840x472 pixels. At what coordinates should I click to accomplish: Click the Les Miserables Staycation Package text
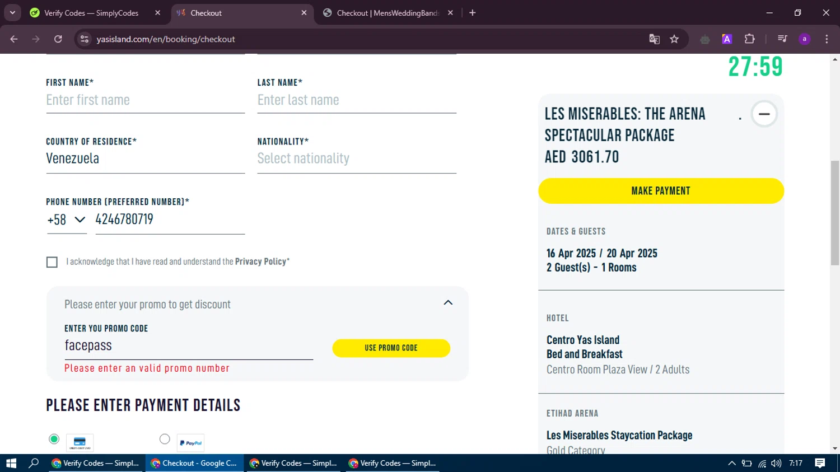pyautogui.click(x=619, y=435)
